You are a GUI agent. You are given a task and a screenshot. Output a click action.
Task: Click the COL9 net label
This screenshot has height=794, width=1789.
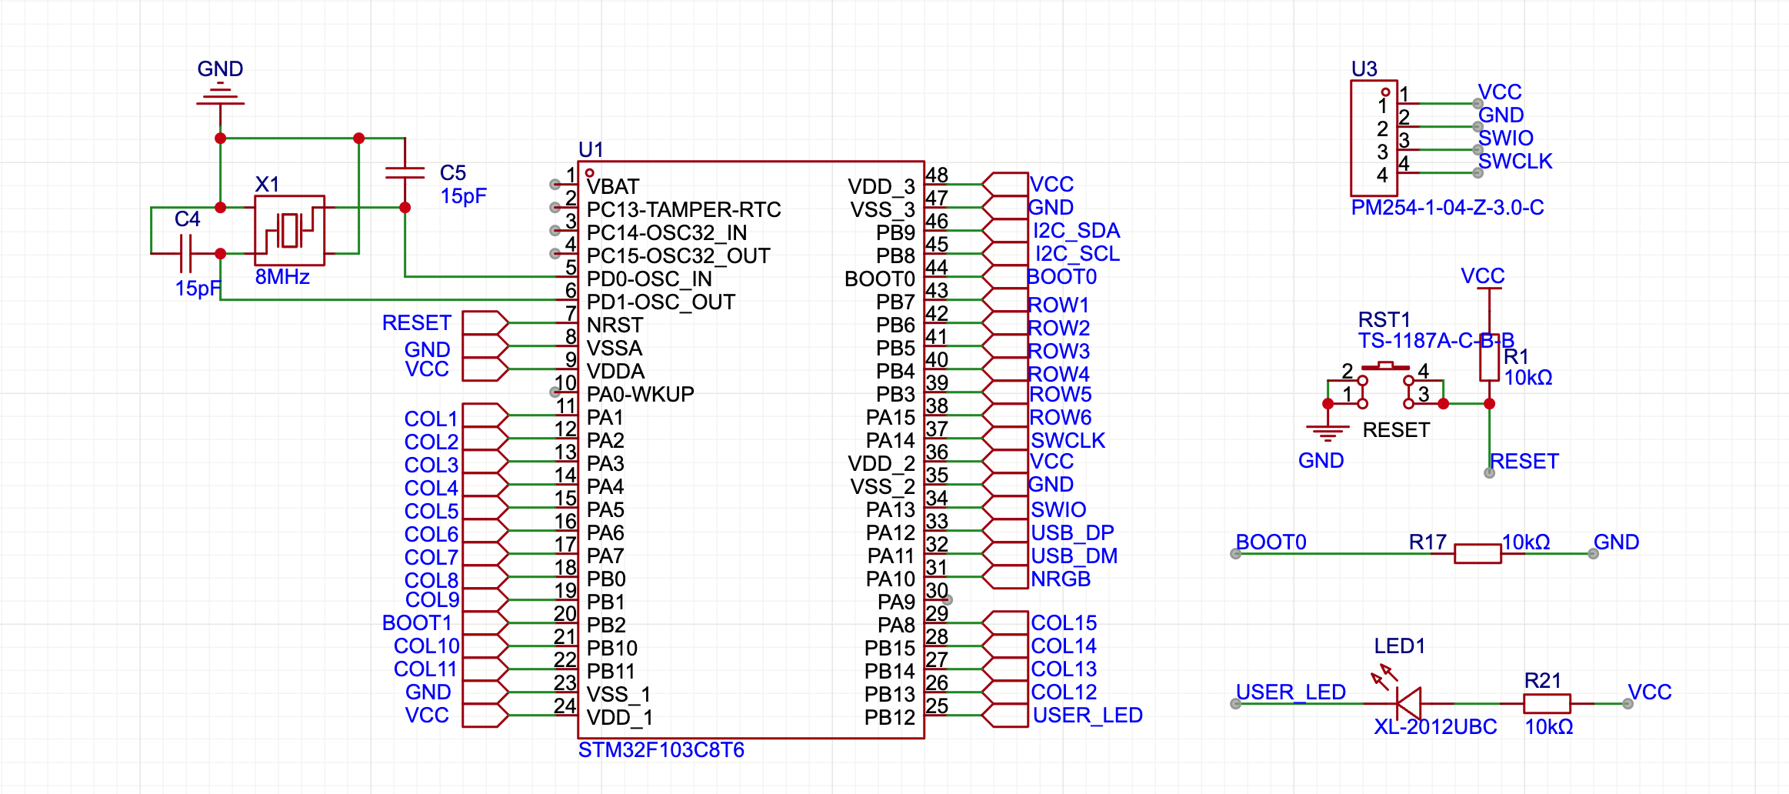tap(432, 600)
